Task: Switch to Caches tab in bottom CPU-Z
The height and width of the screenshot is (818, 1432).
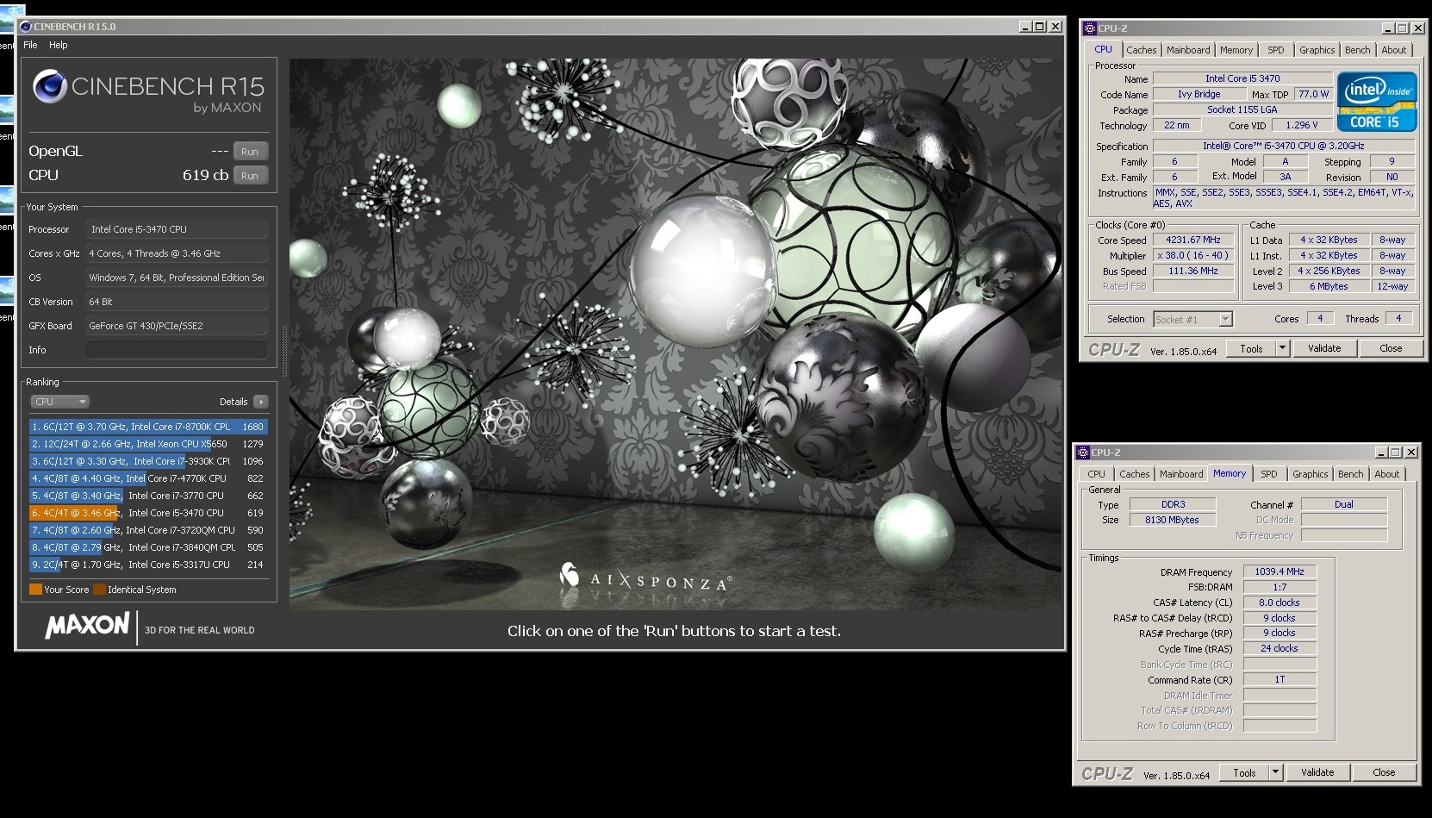Action: pos(1134,474)
